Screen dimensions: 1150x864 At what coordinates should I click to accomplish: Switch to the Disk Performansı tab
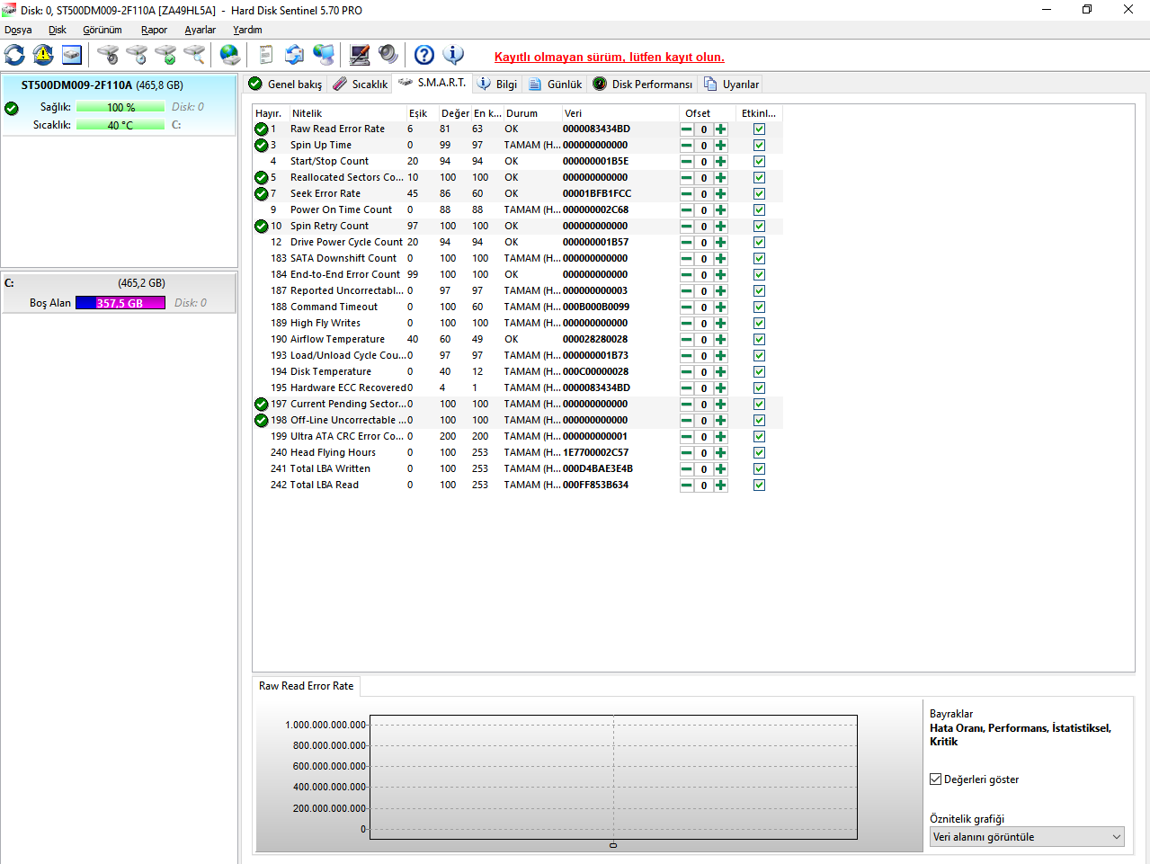(x=643, y=84)
